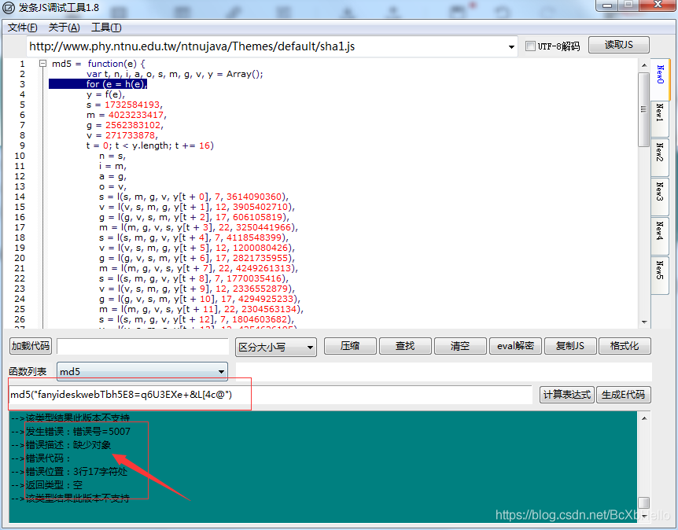Screen dimensions: 678x530
Task: Click the value 4294925233 on line 24
Action: [263, 299]
